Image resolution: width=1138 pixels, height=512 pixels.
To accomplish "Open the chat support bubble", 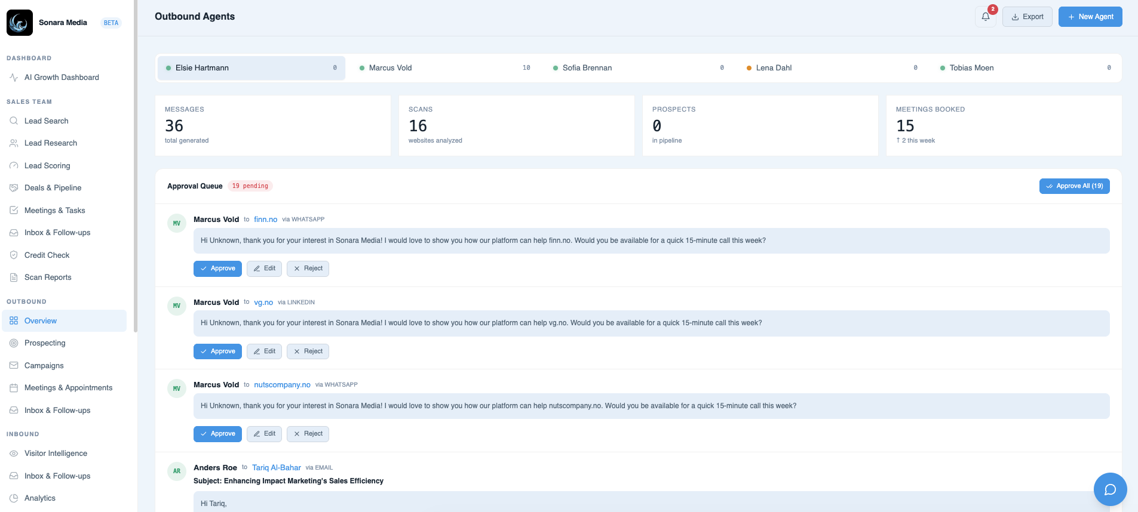I will point(1110,489).
